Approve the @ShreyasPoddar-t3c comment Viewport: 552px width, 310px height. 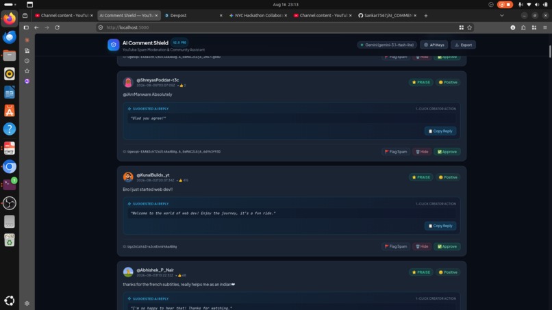(447, 152)
